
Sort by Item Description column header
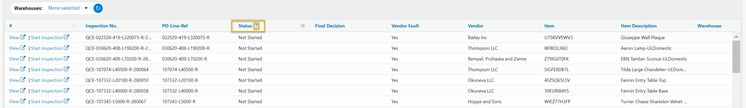coord(638,26)
